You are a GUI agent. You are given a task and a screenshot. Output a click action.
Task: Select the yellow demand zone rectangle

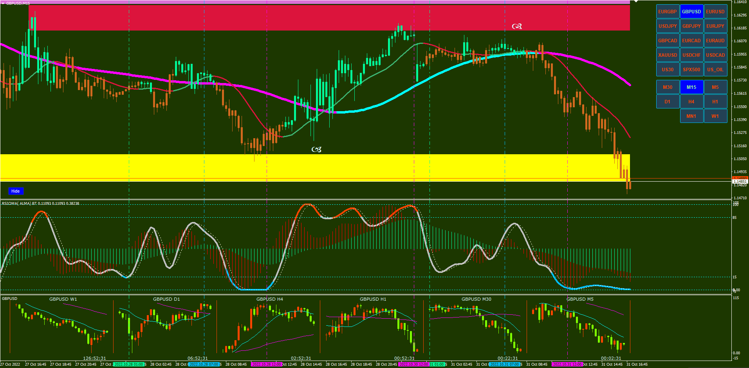pos(315,168)
